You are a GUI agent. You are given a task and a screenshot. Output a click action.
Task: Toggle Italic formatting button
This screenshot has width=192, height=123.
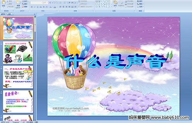point(35,7)
